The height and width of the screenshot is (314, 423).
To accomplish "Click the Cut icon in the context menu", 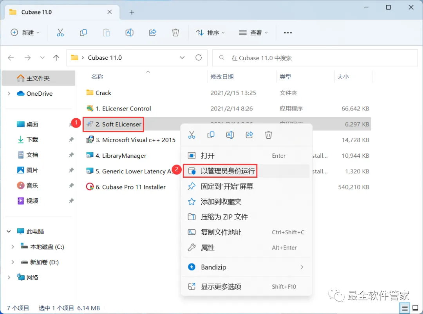I will 192,135.
